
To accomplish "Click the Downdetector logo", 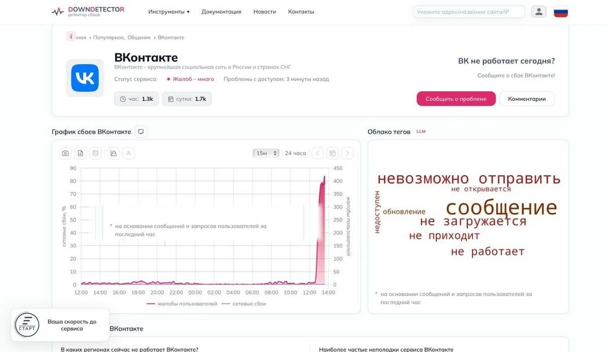I will [88, 11].
